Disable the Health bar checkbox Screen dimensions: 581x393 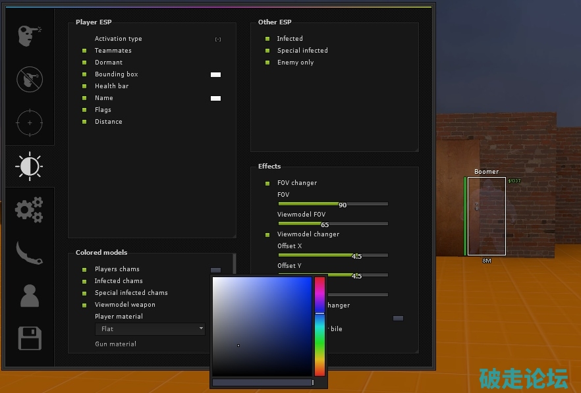click(x=84, y=86)
